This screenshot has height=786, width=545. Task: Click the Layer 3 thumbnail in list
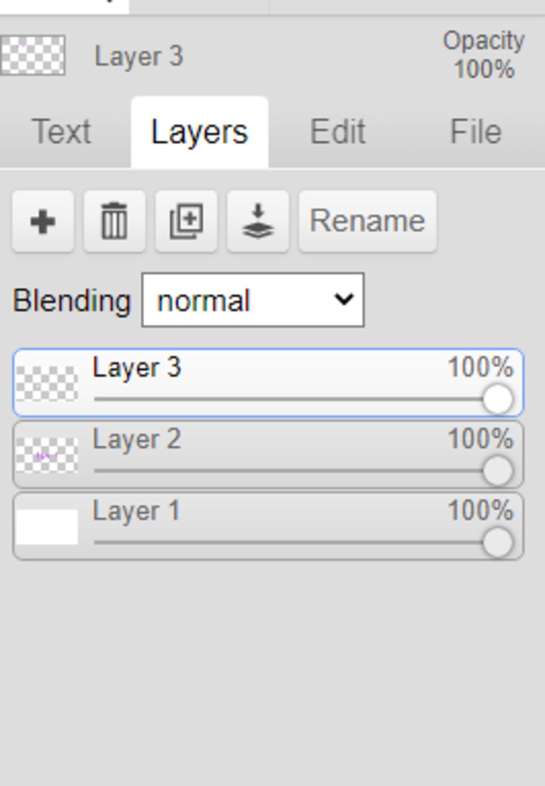click(47, 383)
